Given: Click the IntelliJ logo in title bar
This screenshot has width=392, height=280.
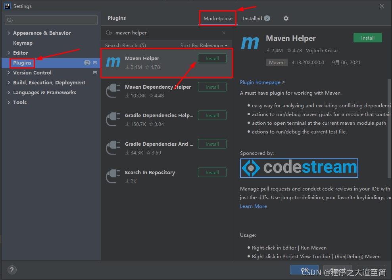Looking at the screenshot, I should (x=8, y=6).
